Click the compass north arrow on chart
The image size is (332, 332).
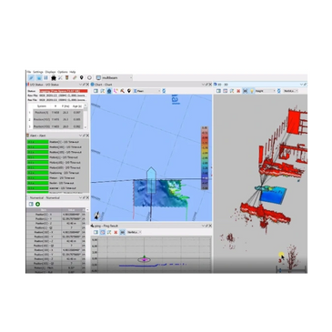point(97,216)
